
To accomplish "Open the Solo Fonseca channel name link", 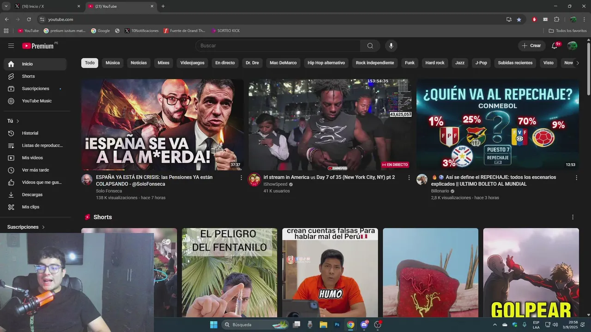I will pyautogui.click(x=109, y=191).
